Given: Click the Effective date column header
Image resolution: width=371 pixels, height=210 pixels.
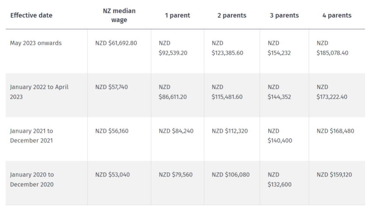Looking at the screenshot, I should click(x=31, y=15).
